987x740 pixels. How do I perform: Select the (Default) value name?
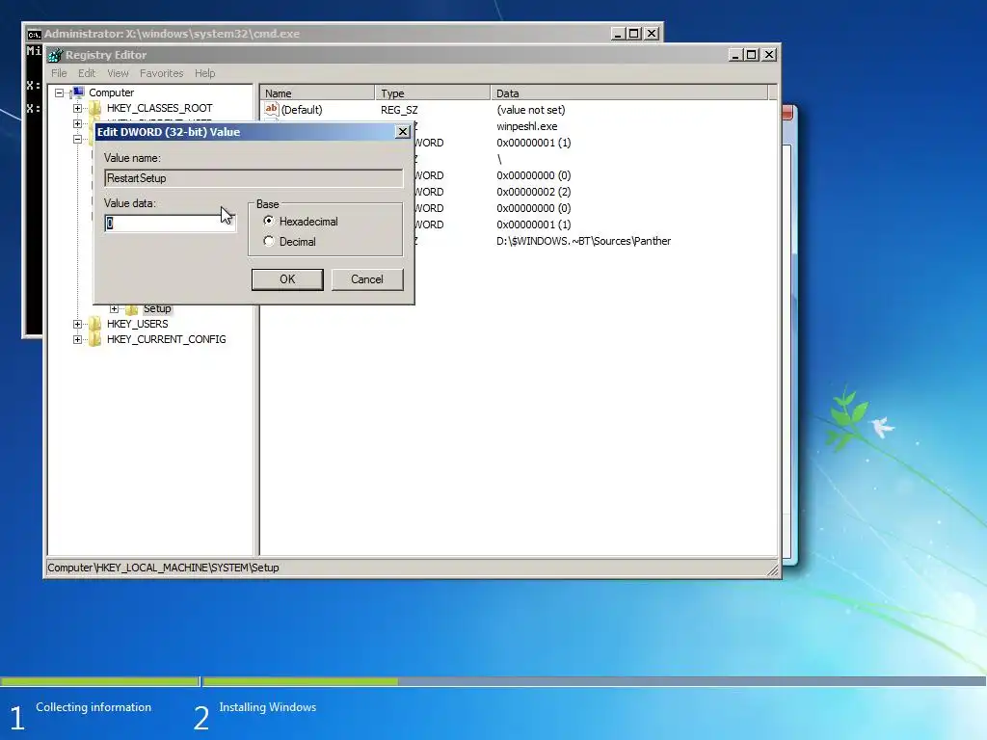click(x=302, y=110)
